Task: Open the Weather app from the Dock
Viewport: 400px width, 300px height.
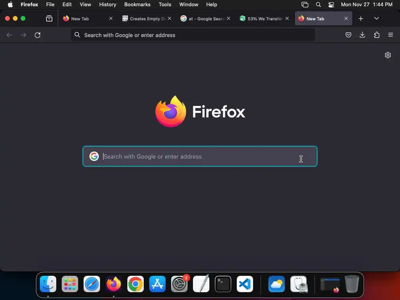Action: (277, 284)
